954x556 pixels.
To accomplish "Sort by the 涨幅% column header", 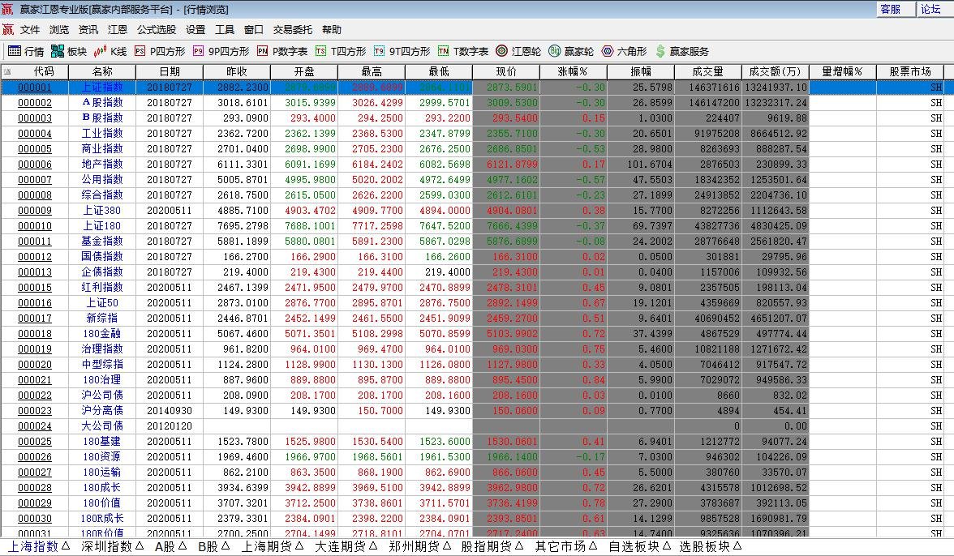I will 573,71.
